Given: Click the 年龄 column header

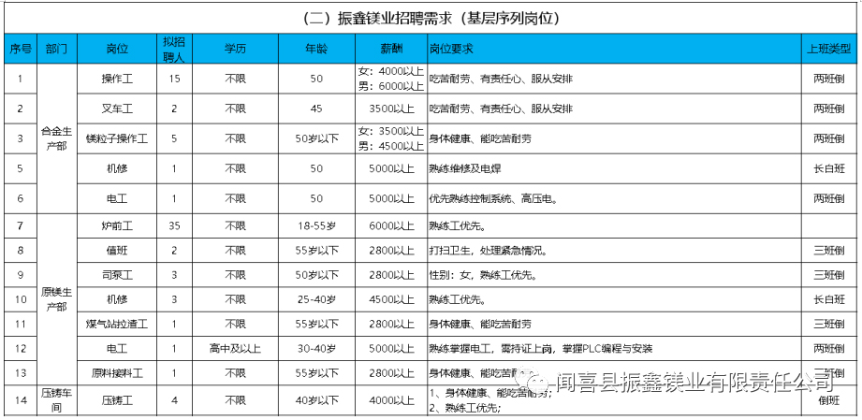Looking at the screenshot, I should point(316,48).
